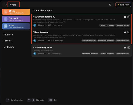This screenshot has width=133, height=105.
Task: Click '4 weeks ago' on Whale Dominant
Action: [58, 41]
